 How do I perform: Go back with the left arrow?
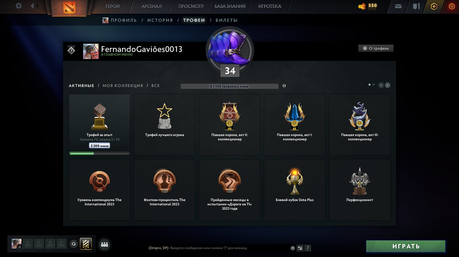click(32, 6)
